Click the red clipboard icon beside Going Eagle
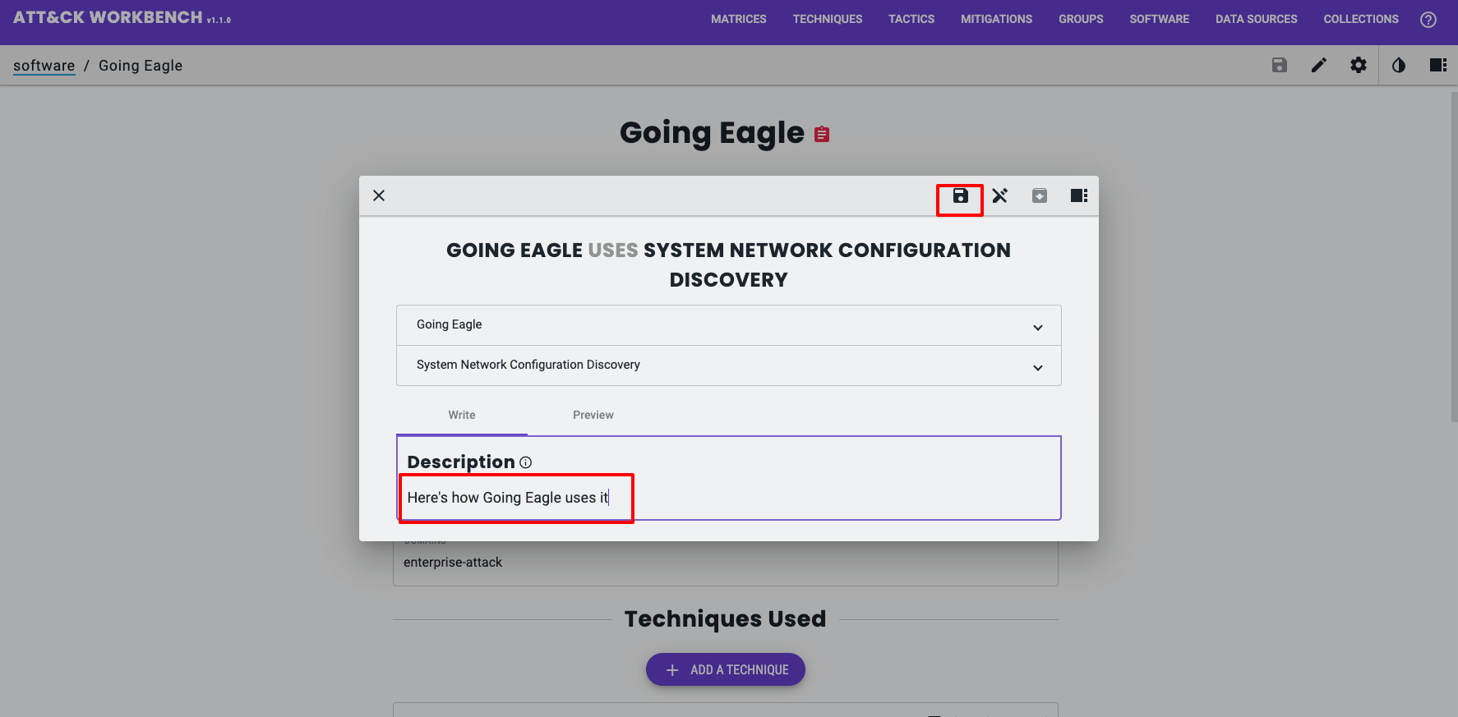 click(x=822, y=135)
